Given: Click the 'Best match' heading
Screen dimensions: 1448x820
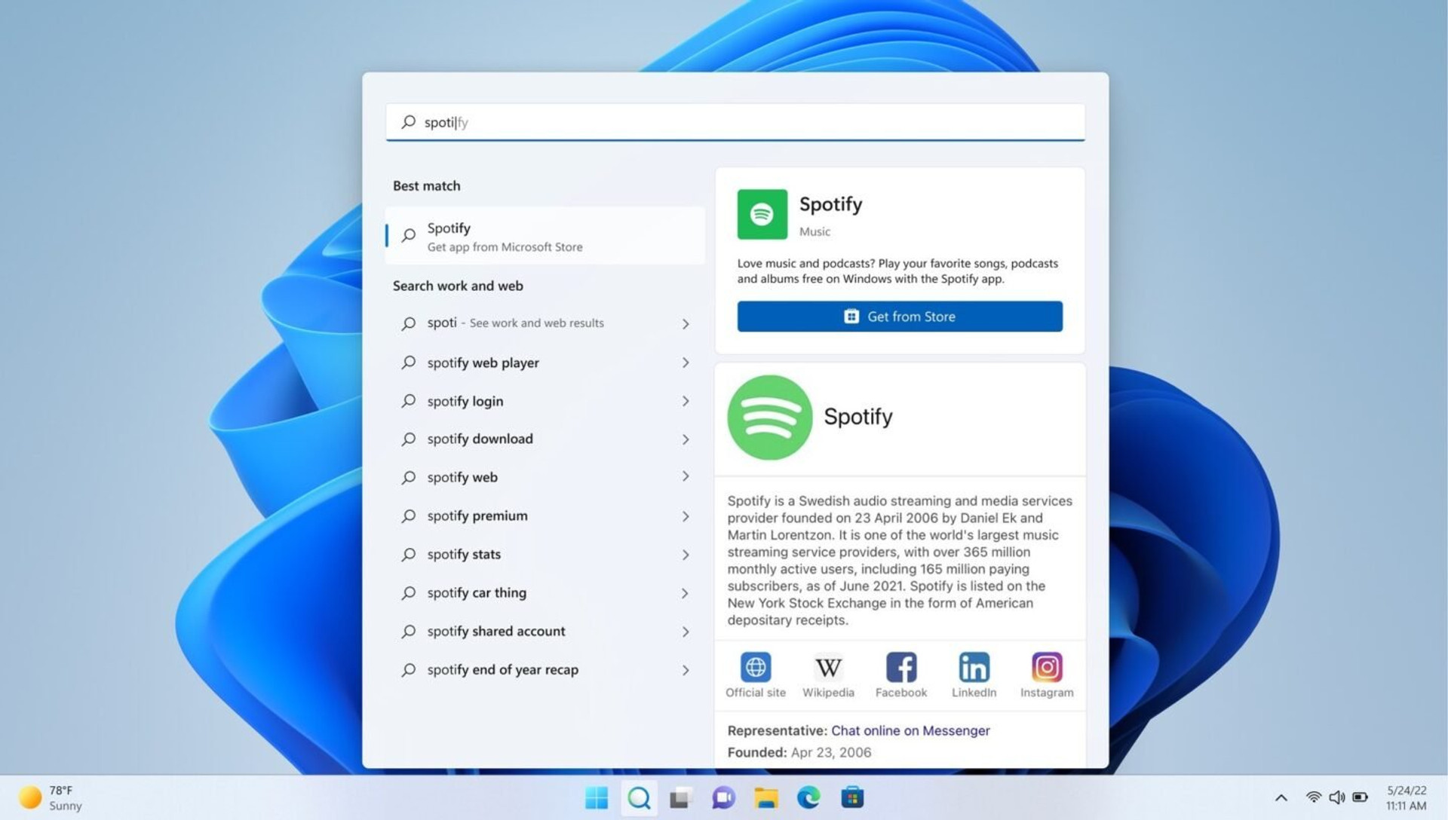Looking at the screenshot, I should (426, 185).
